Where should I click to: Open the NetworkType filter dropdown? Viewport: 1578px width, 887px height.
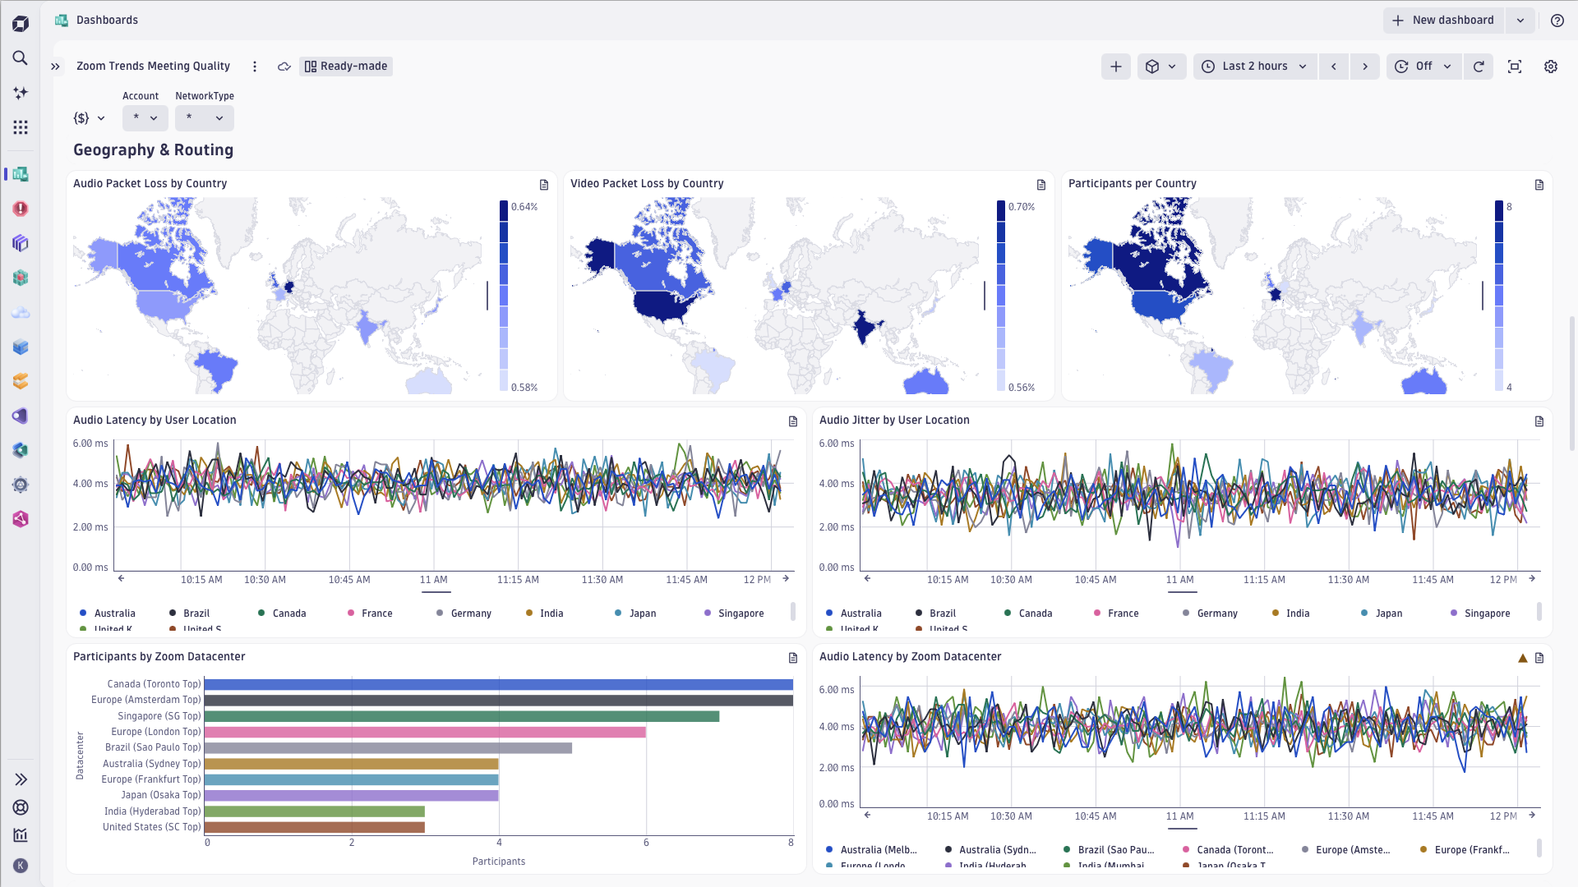tap(205, 118)
